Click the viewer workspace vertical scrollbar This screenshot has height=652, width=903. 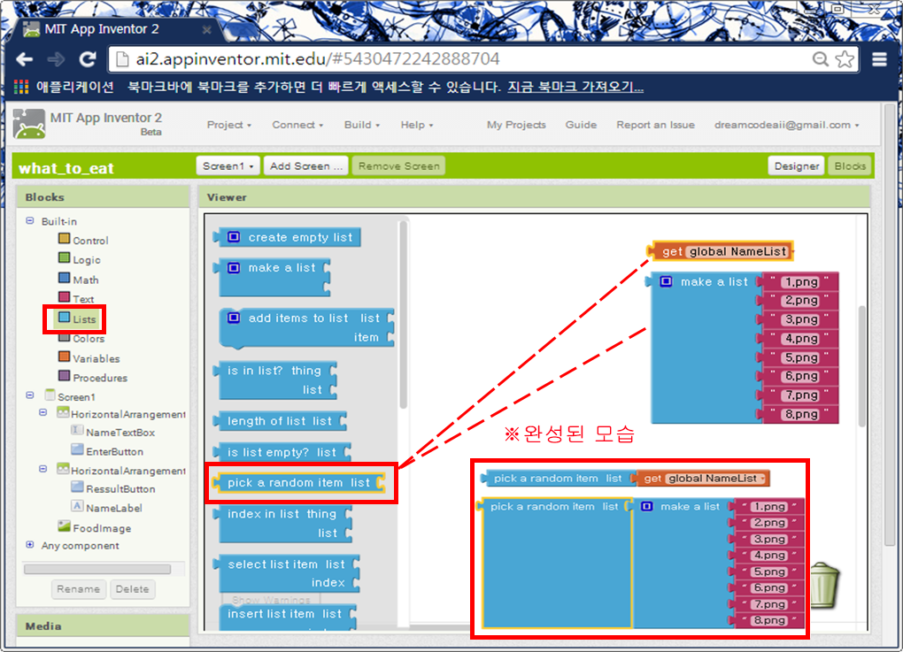862,366
